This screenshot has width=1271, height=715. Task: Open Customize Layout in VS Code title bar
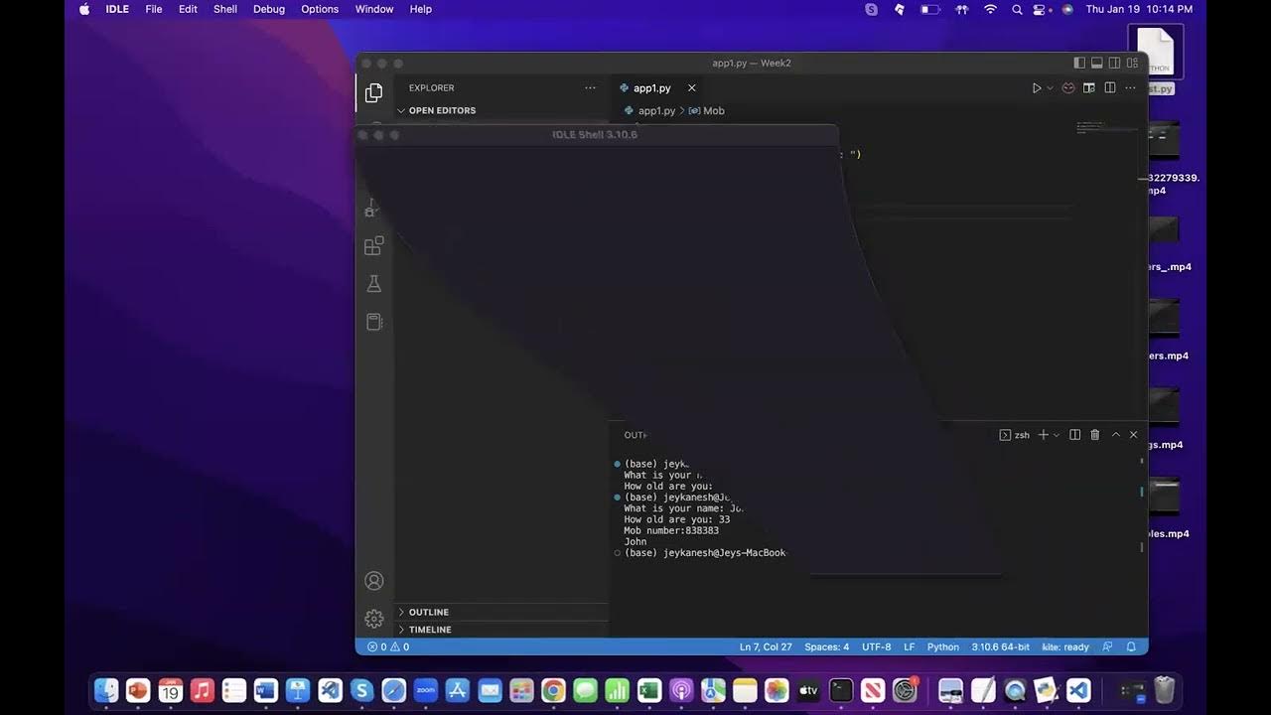pos(1133,63)
